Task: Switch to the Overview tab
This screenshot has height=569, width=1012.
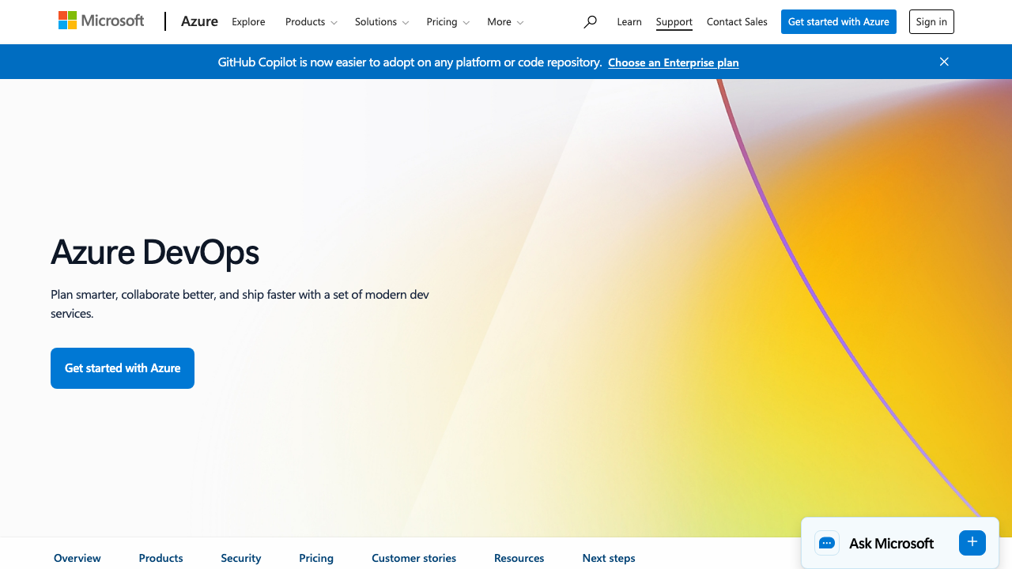Action: (77, 558)
